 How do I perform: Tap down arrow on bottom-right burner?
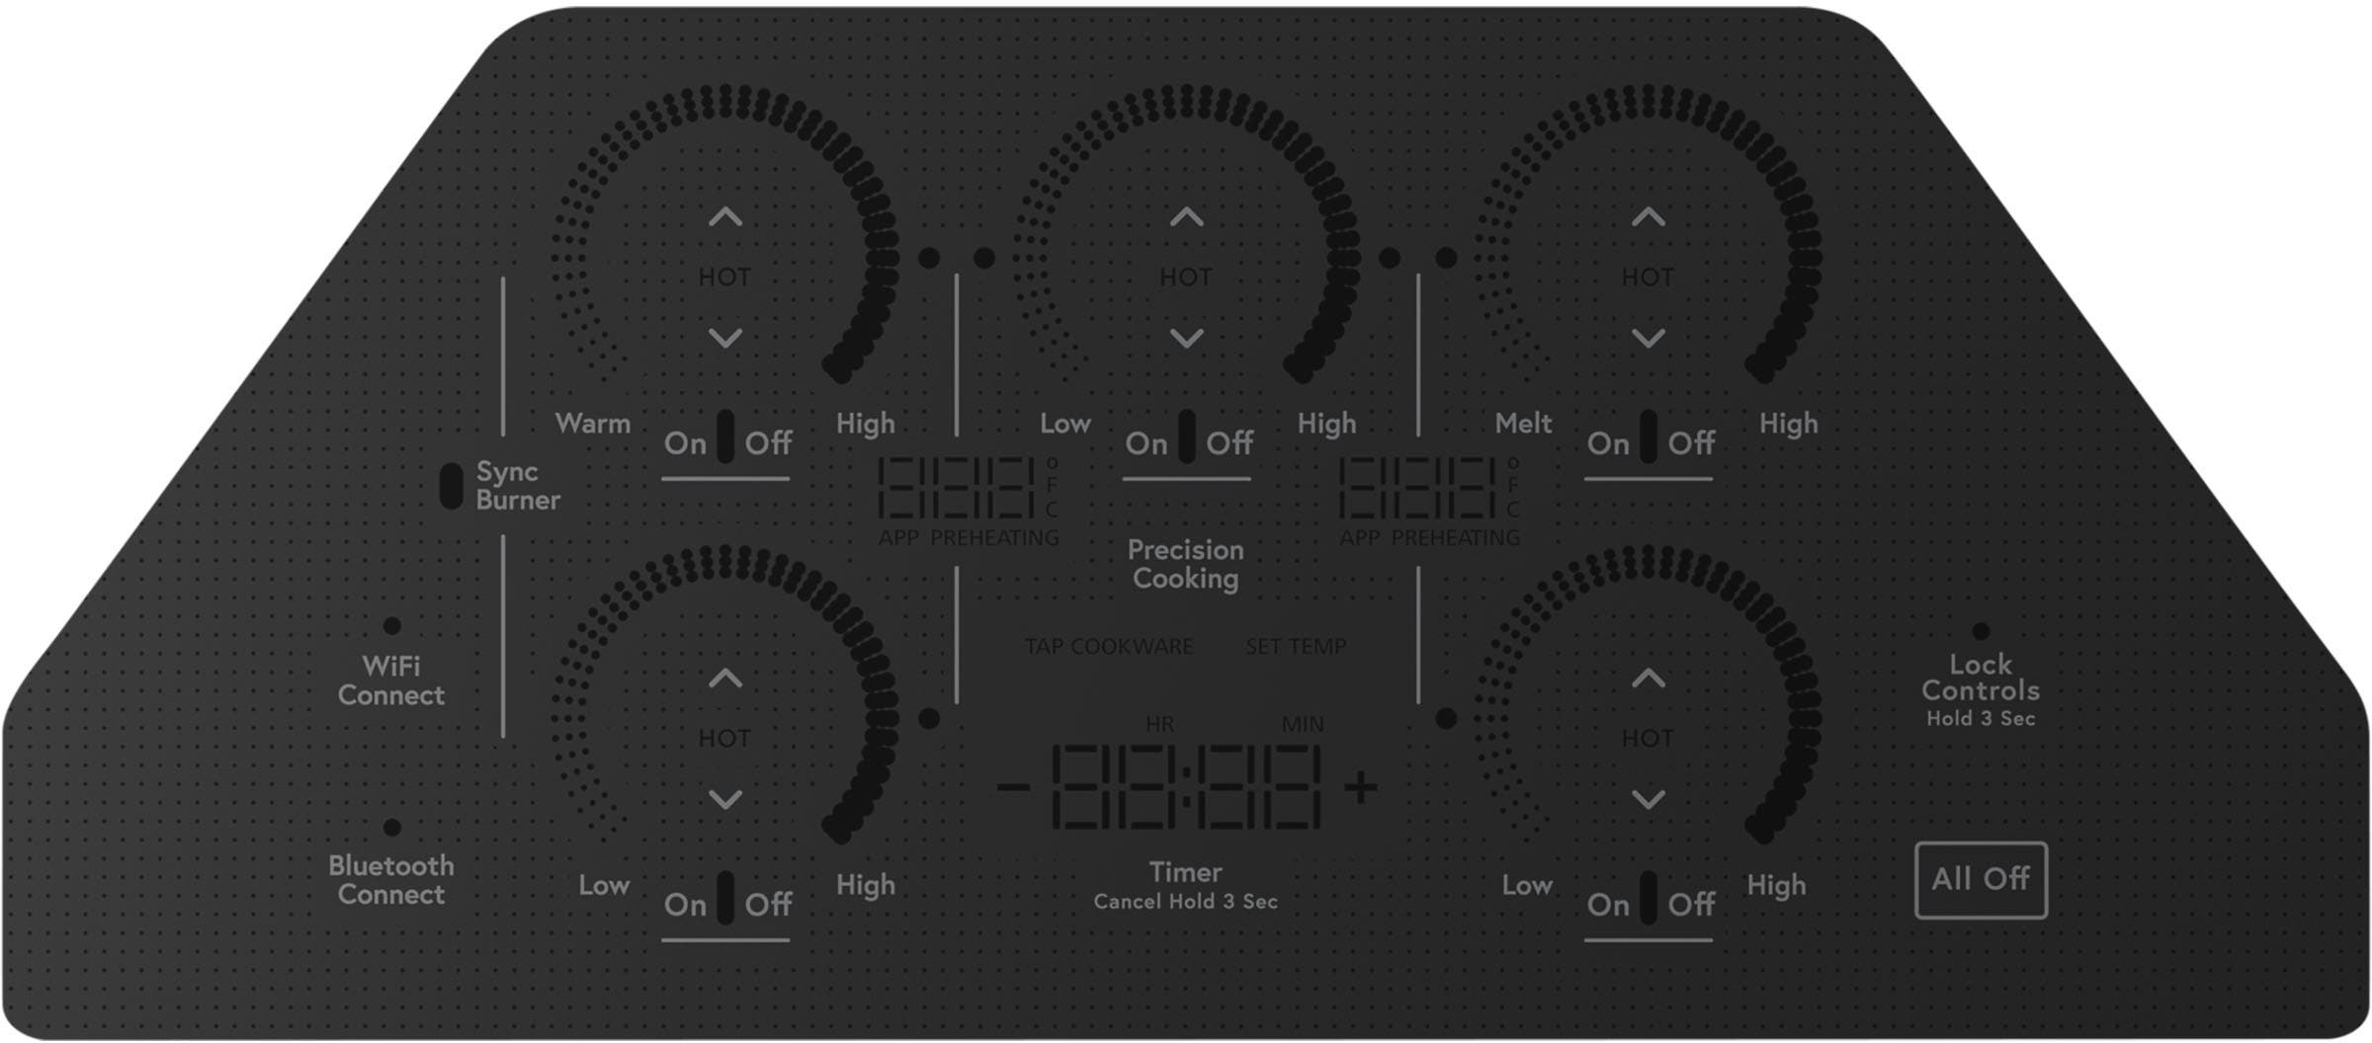1648,799
